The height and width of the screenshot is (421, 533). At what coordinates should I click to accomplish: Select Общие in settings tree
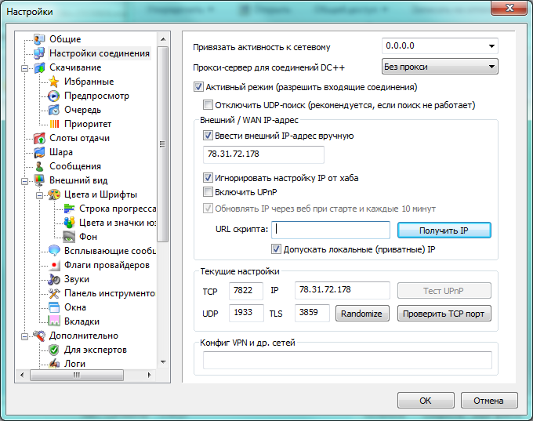pyautogui.click(x=65, y=39)
